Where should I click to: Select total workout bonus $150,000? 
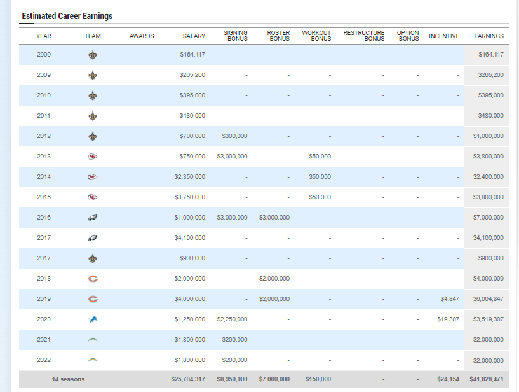coord(318,379)
